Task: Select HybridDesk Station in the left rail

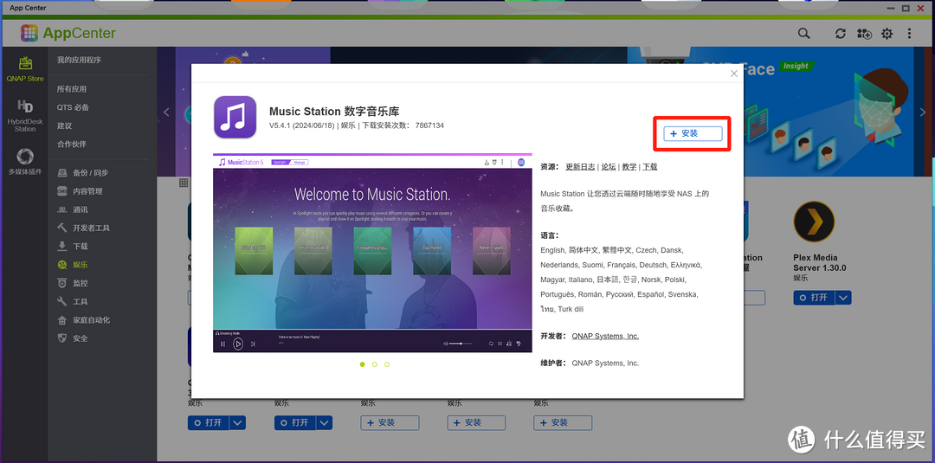Action: [x=25, y=116]
